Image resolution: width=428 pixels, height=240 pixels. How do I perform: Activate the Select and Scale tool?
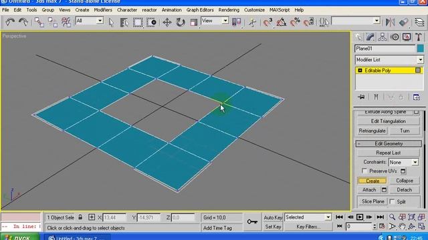coord(193,22)
